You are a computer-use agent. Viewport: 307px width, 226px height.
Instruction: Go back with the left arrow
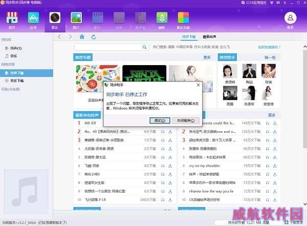click(x=60, y=37)
